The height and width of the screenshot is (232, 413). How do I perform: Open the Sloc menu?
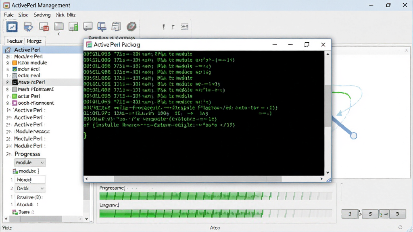pyautogui.click(x=23, y=15)
